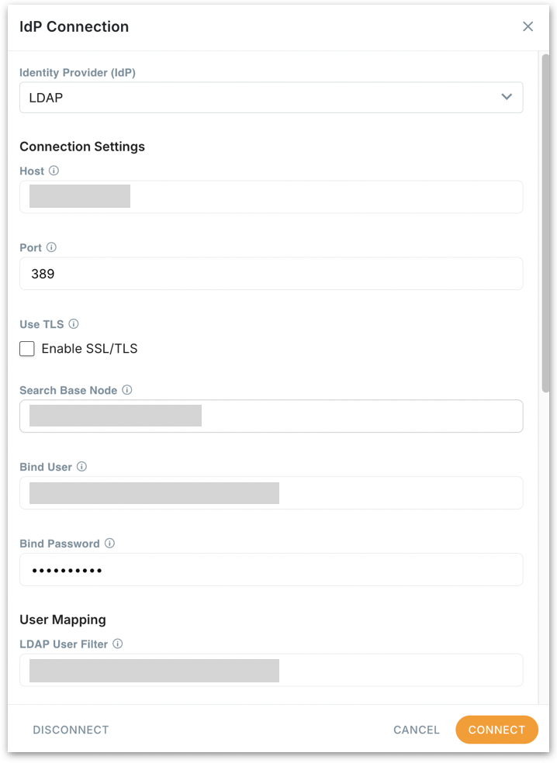Image resolution: width=557 pixels, height=763 pixels.
Task: Click the Cancel button
Action: (x=417, y=730)
